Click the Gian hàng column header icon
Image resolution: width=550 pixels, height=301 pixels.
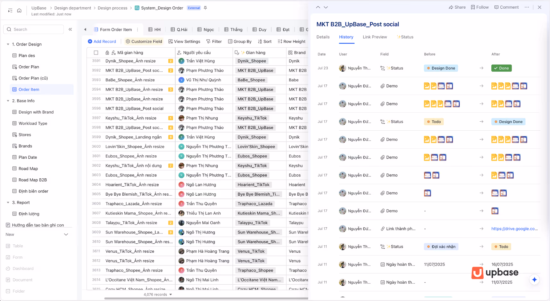[237, 53]
